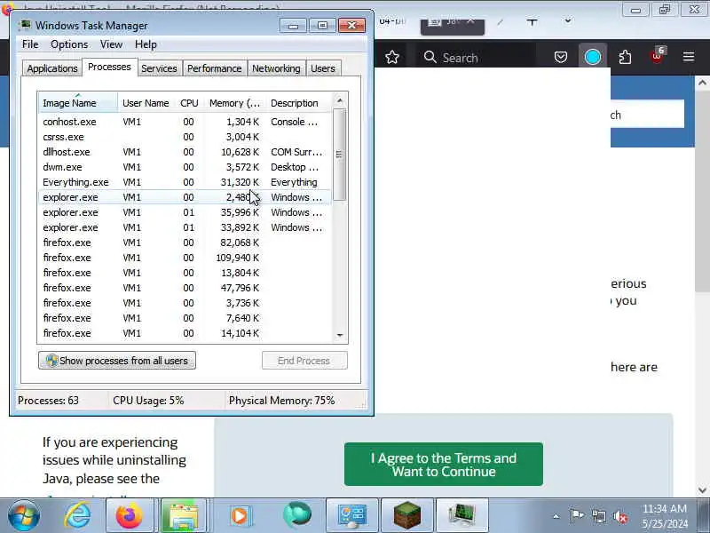Click the muted volume tray icon

tap(619, 516)
